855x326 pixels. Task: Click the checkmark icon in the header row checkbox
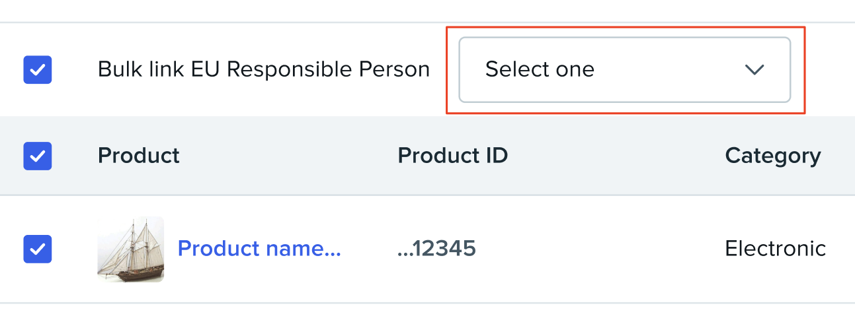(38, 156)
